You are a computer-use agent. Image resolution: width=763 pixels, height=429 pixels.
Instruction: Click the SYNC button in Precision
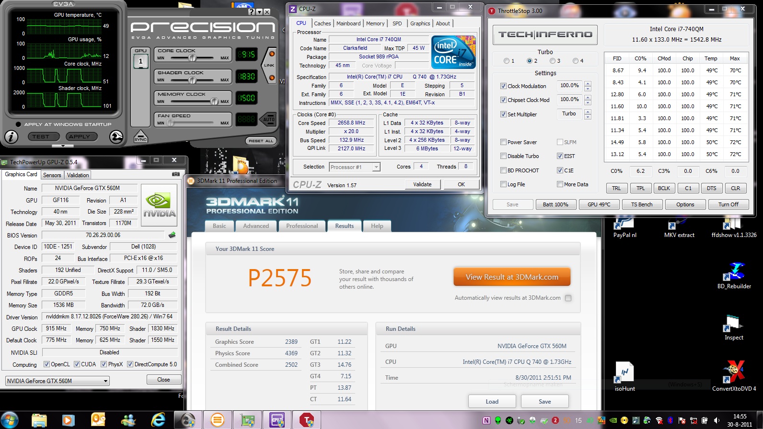pos(140,136)
